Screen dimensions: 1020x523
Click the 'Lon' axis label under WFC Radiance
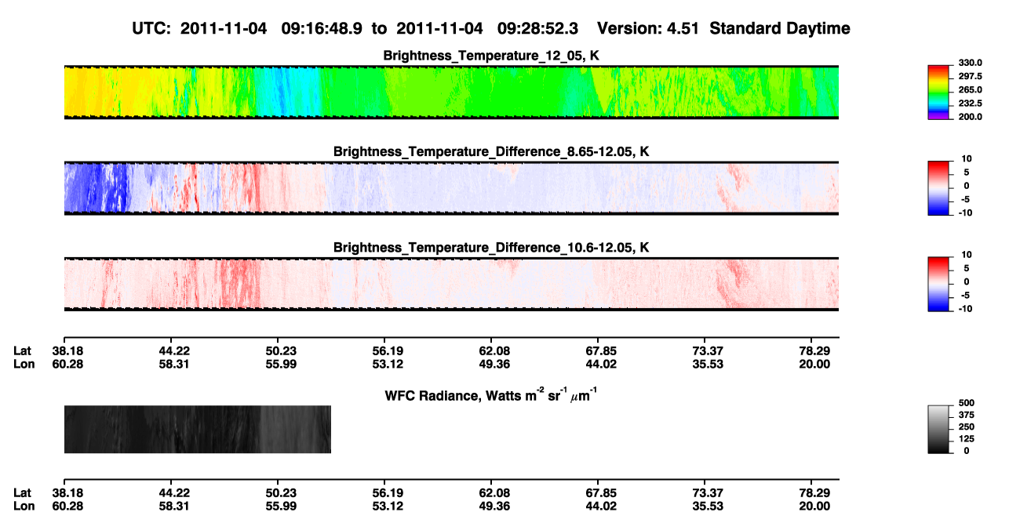click(x=24, y=506)
